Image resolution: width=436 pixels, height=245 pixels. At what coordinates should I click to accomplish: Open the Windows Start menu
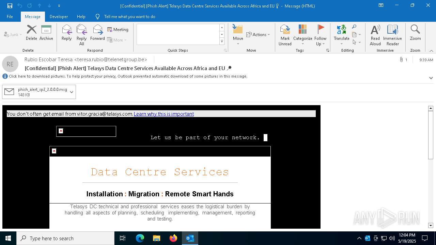[x=8, y=238]
